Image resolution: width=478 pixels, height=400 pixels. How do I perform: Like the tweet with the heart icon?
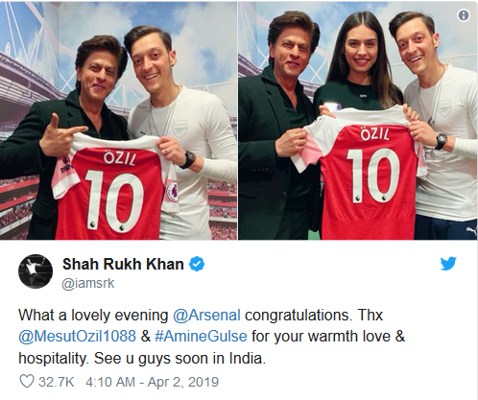point(27,382)
